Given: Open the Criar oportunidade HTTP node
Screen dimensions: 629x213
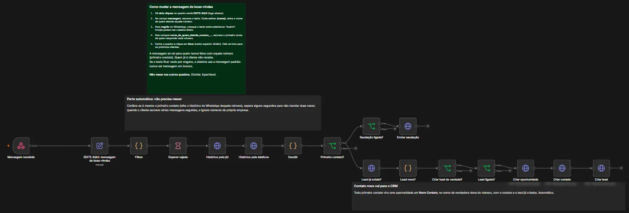Looking at the screenshot, I should [525, 168].
